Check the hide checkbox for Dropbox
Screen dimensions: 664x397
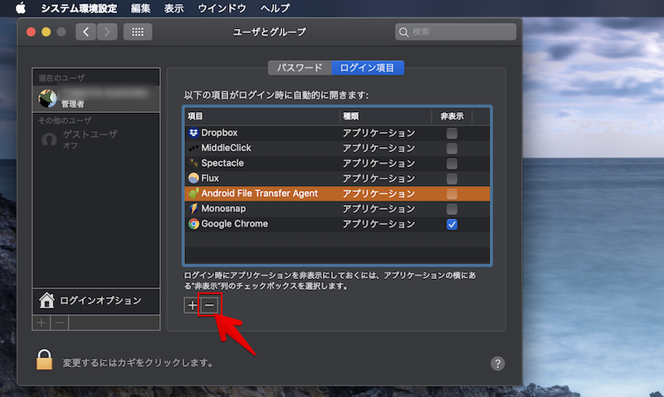452,133
